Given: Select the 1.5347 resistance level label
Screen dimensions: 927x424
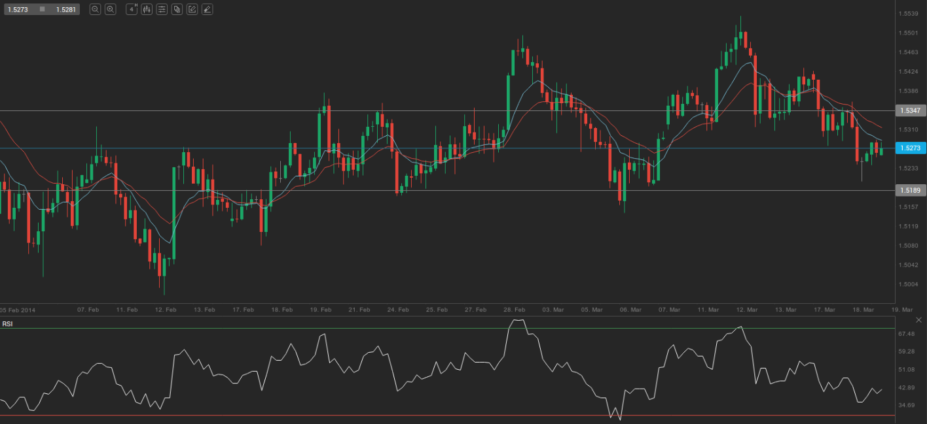Looking at the screenshot, I should coord(910,111).
